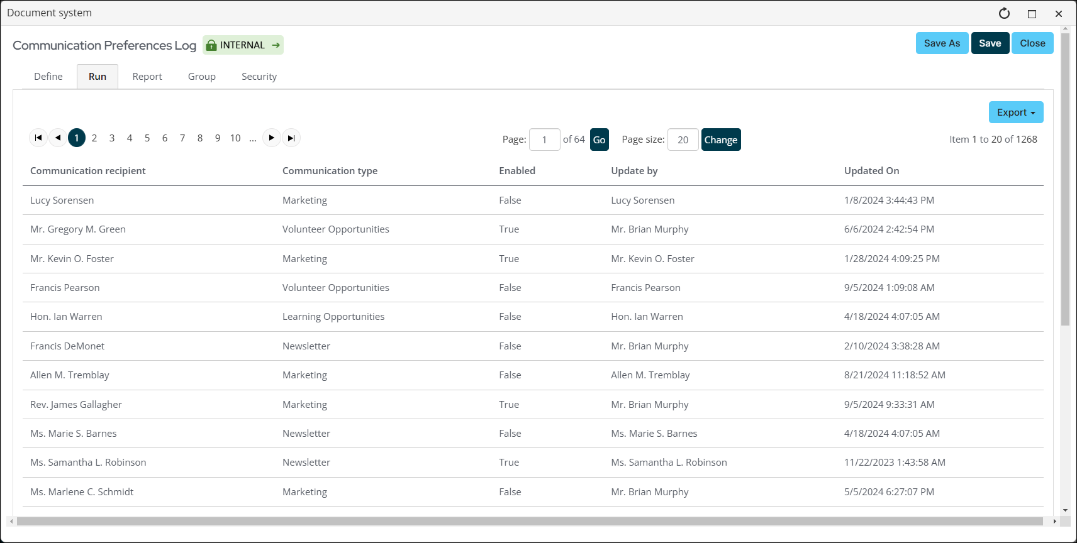Click recipient cell Allen M. Tremblay

tap(70, 375)
